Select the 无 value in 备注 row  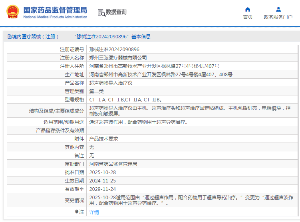coord(91,156)
